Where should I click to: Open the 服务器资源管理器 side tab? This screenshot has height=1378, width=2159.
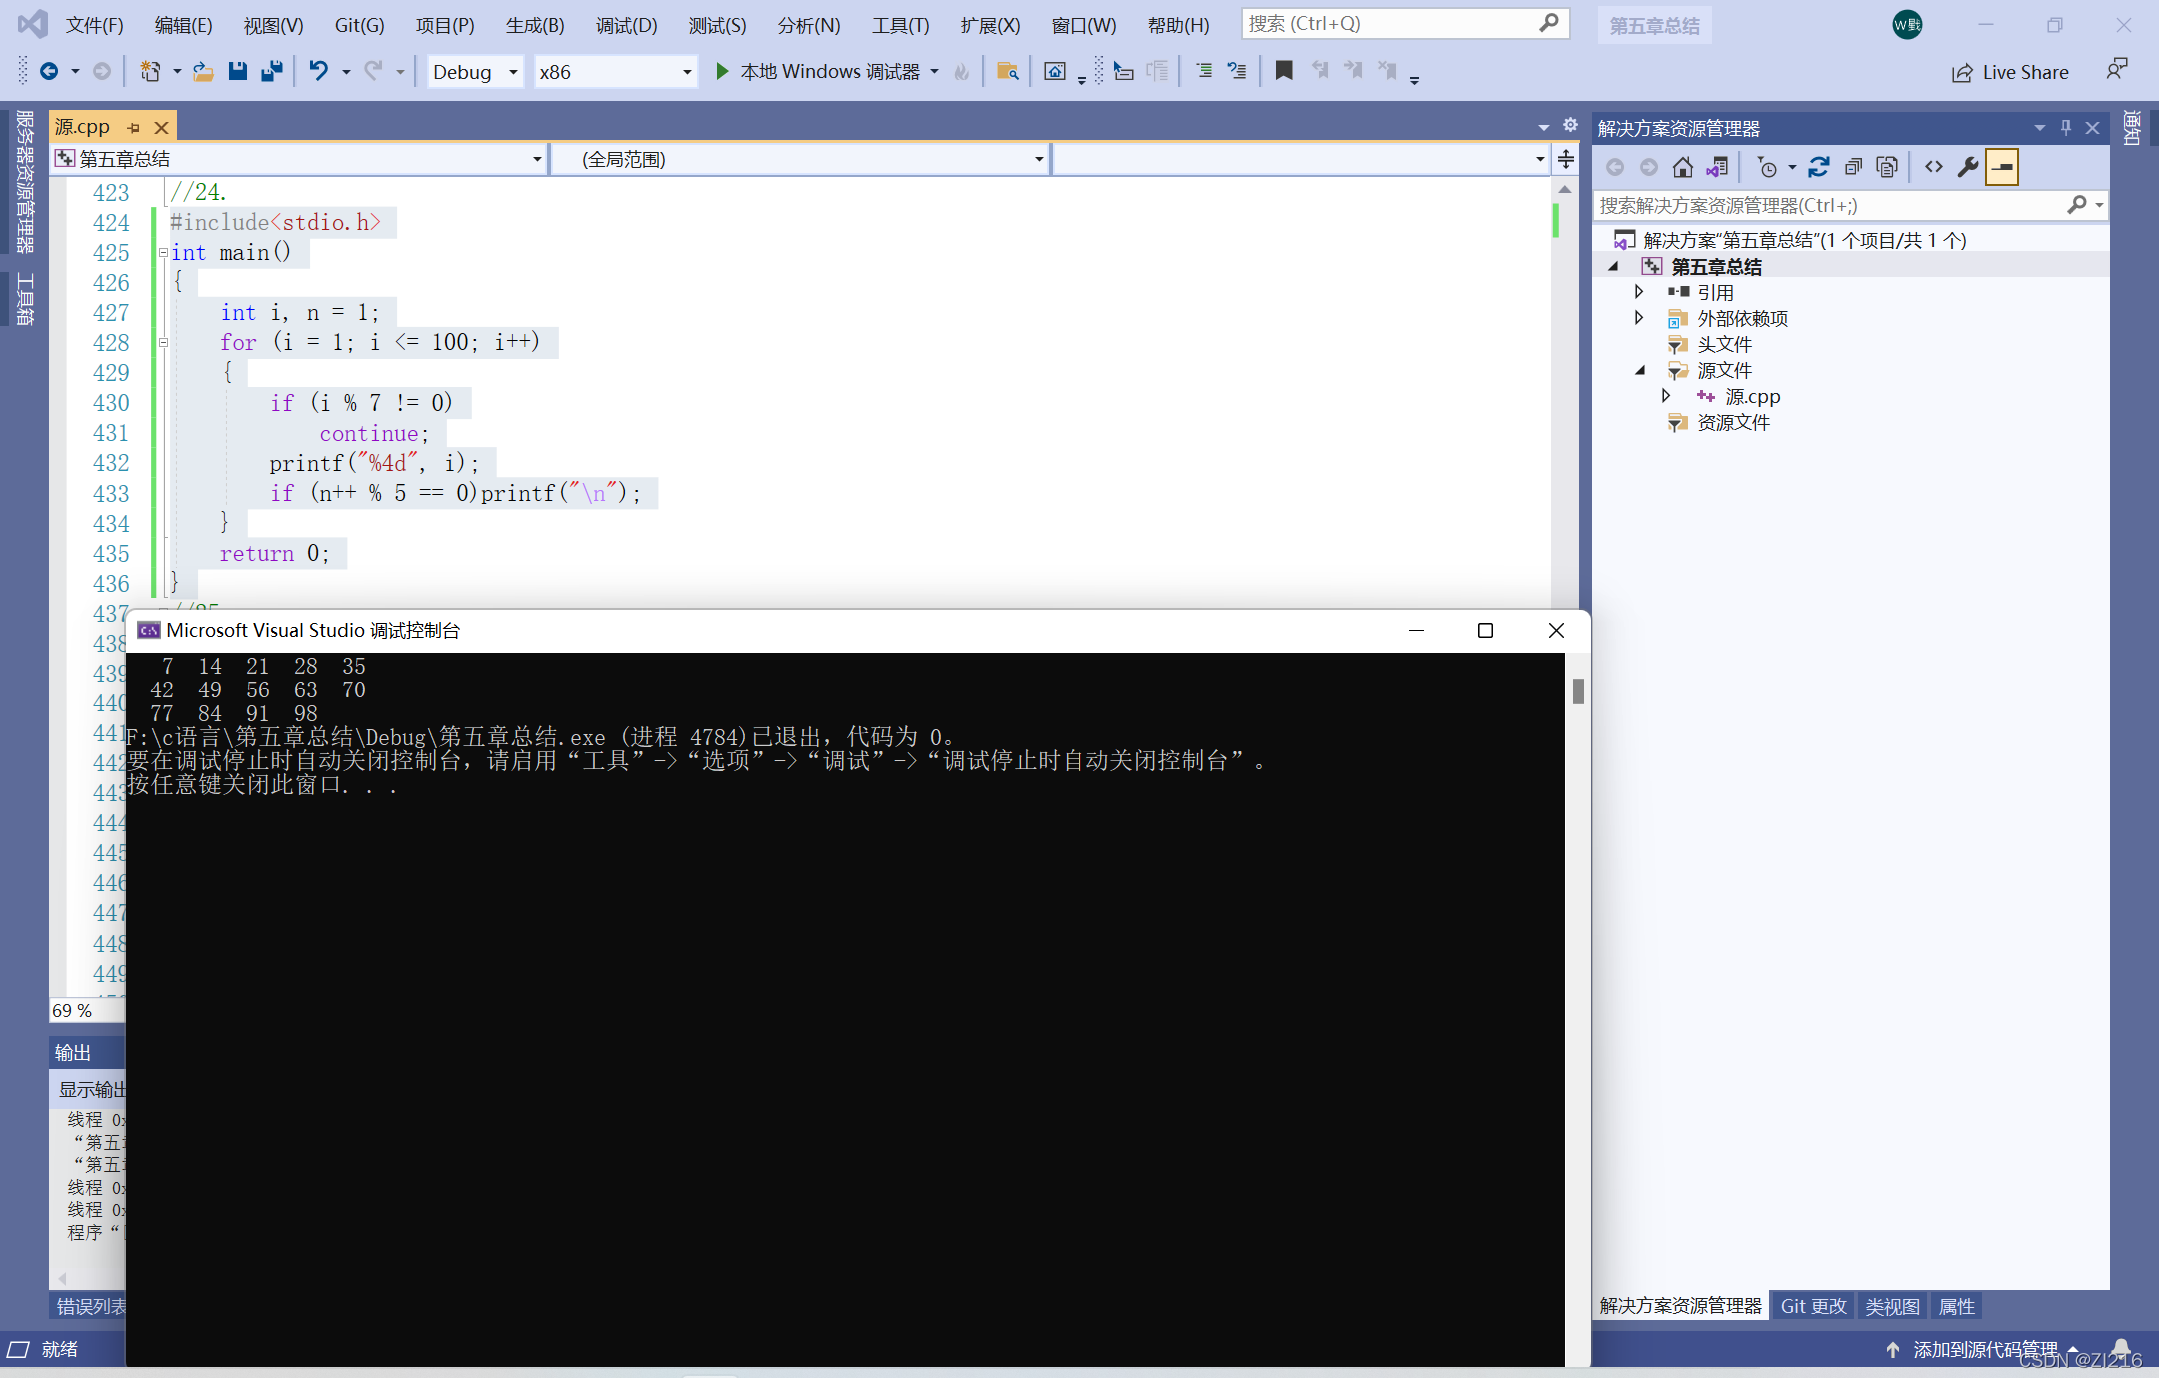[25, 181]
